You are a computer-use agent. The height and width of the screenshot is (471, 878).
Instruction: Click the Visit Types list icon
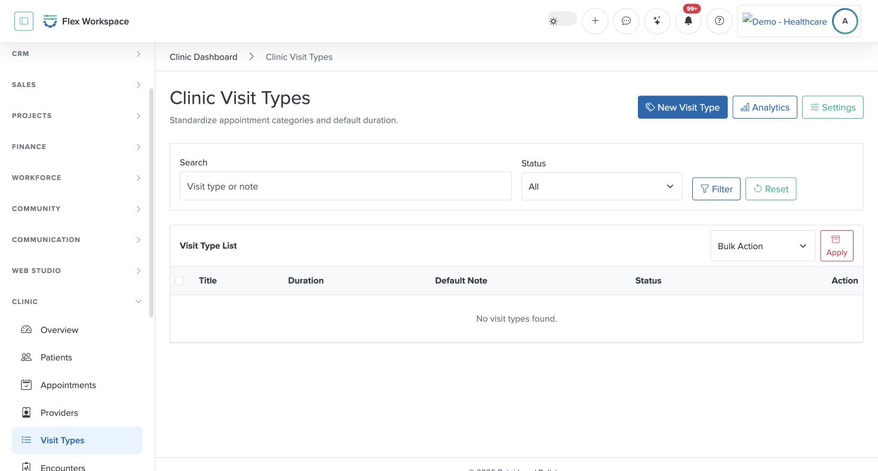click(x=26, y=440)
